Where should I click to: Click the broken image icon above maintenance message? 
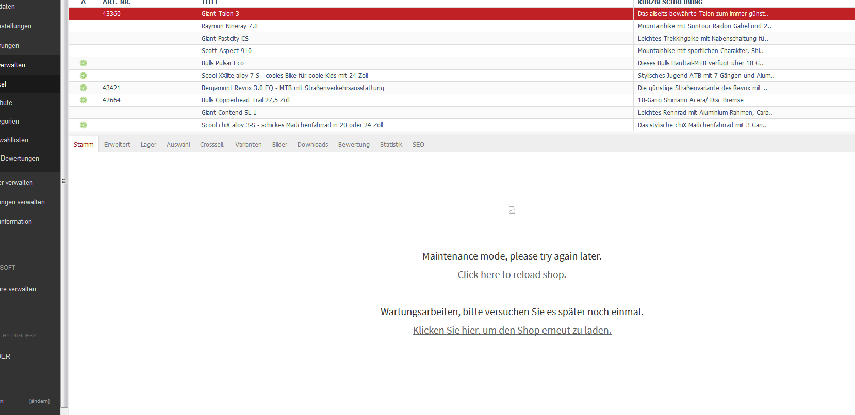(x=512, y=210)
